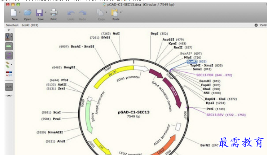Select the XbaI (898) enzyme label
The width and height of the screenshot is (267, 155).
point(211,89)
